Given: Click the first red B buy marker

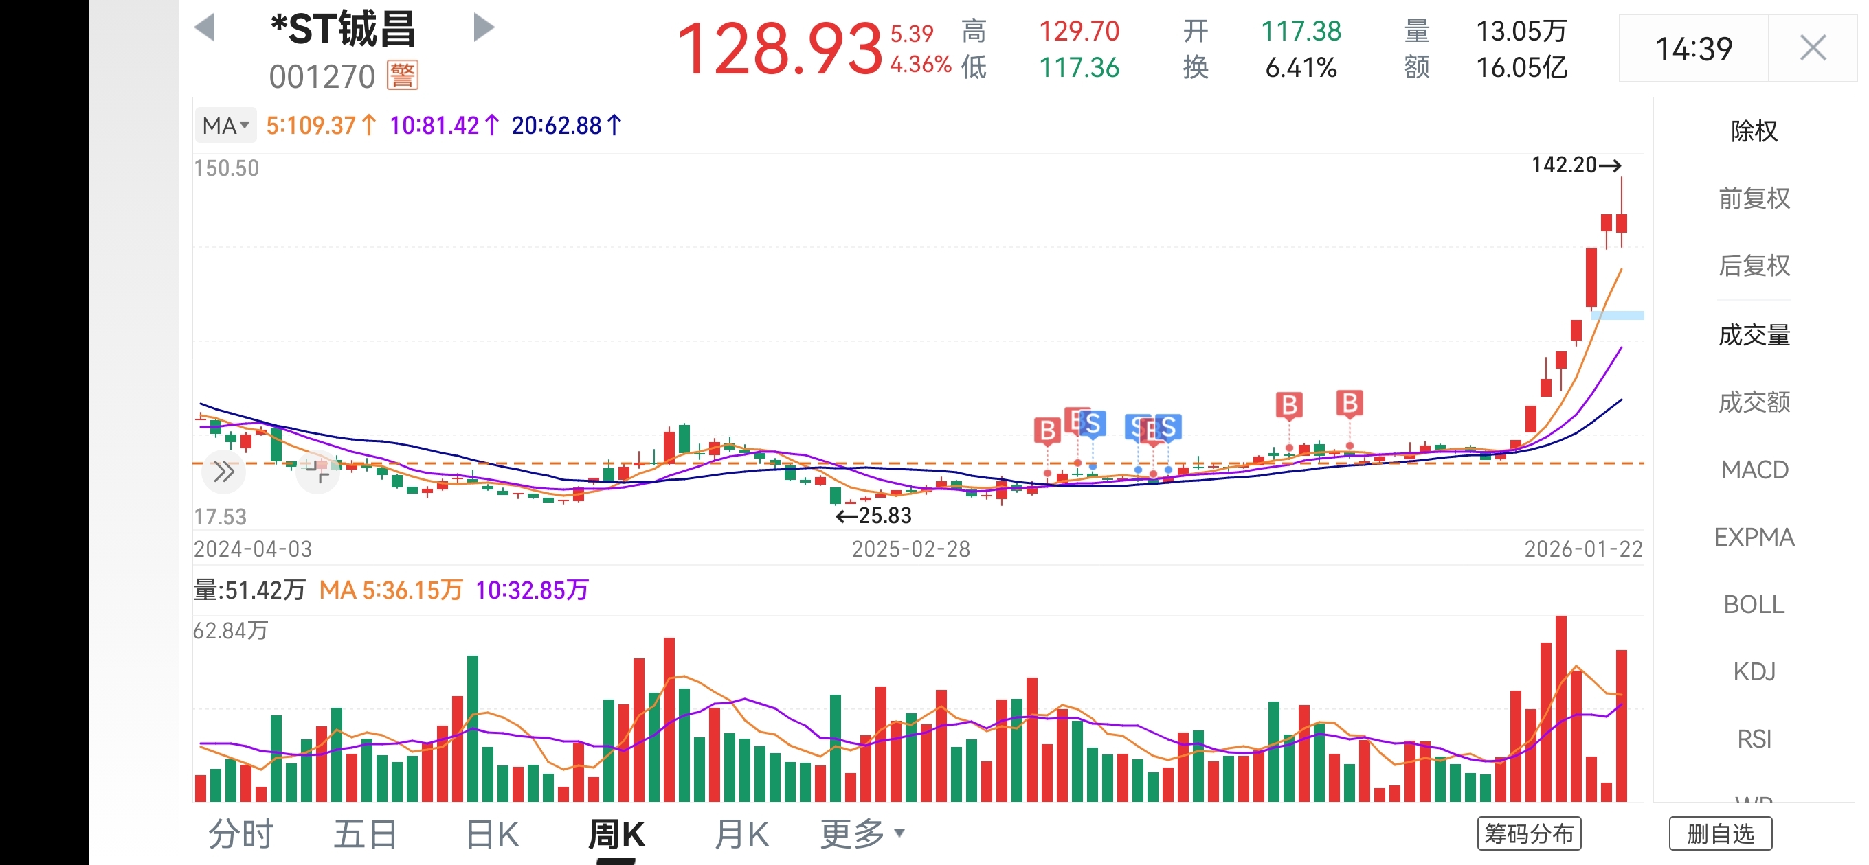Looking at the screenshot, I should [x=1047, y=430].
